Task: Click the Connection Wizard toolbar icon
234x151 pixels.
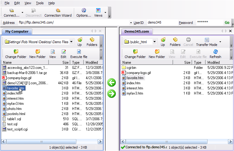Action: point(58,11)
